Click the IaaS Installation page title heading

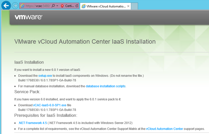pos(85,42)
